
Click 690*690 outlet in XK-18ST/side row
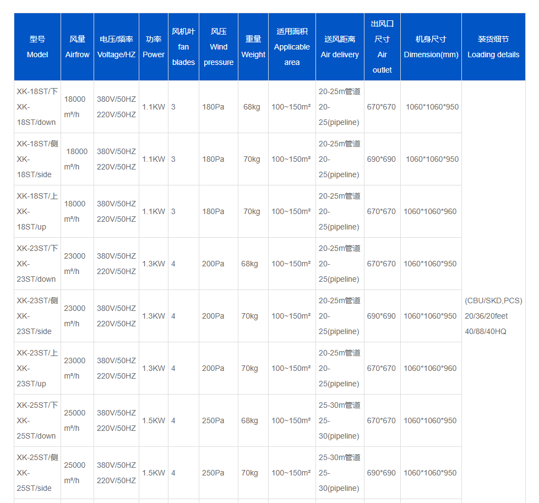coord(381,159)
